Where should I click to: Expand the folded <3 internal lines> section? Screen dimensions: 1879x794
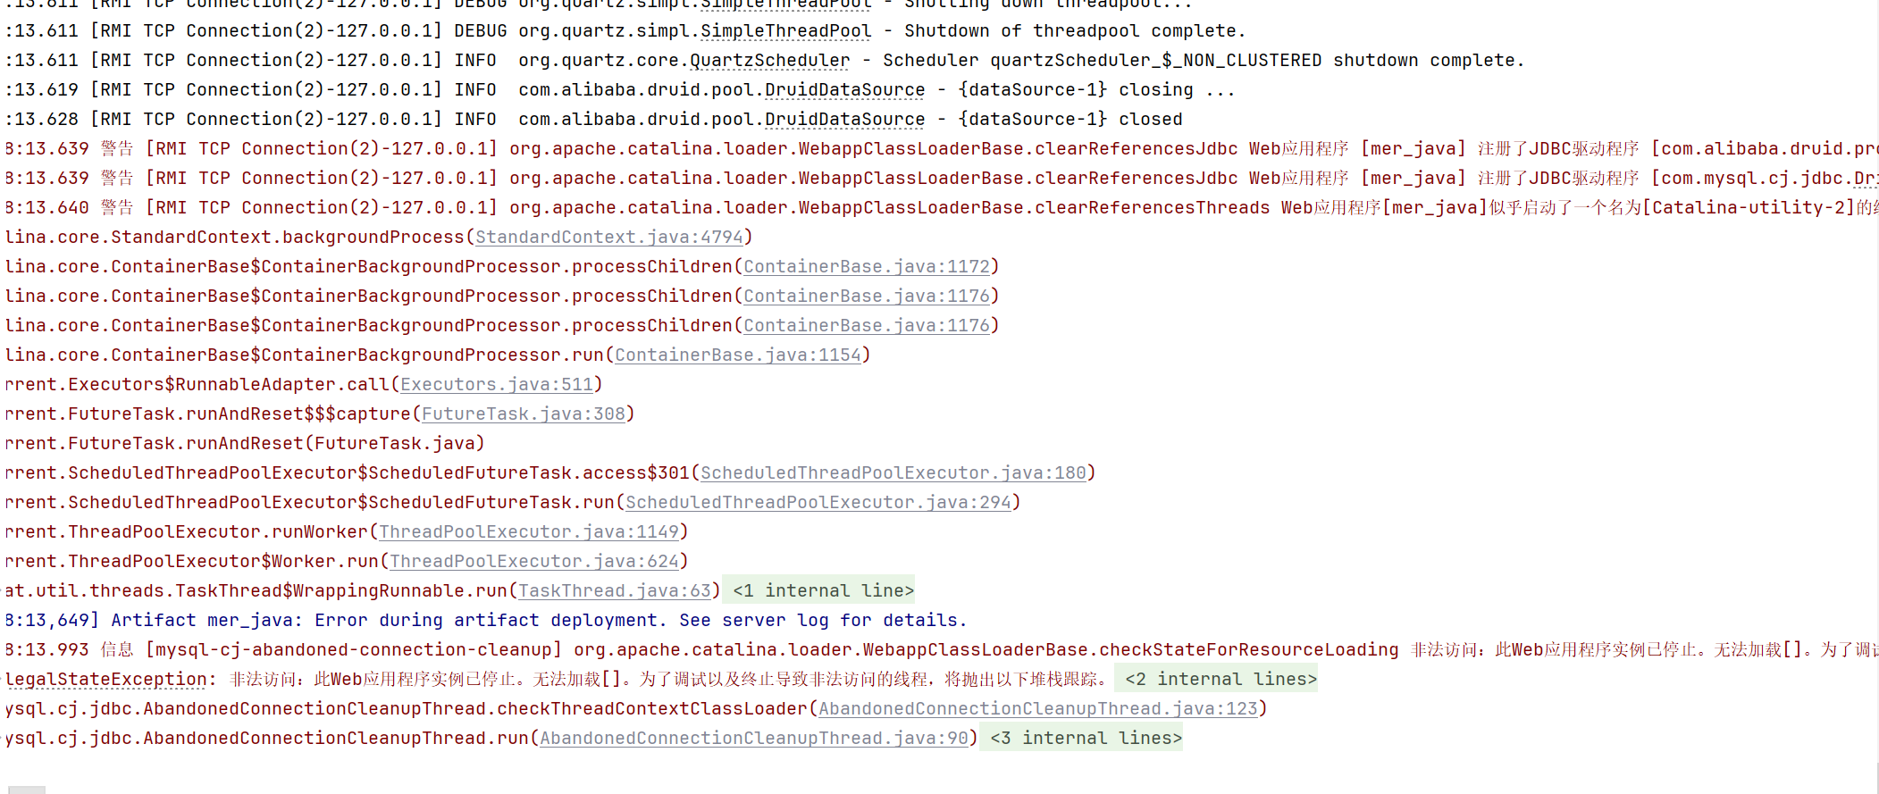(1086, 739)
